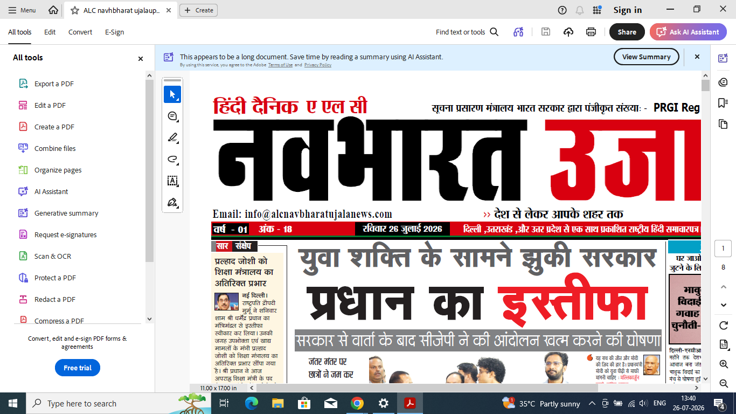Open Request e-signatures tool

(x=65, y=234)
